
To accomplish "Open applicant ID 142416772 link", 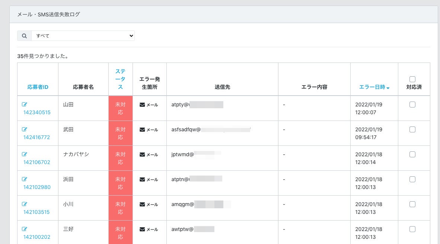I will coord(36,137).
